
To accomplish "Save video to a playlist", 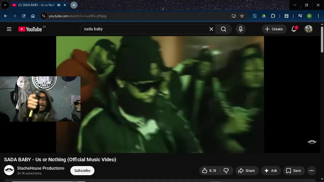I will click(294, 171).
